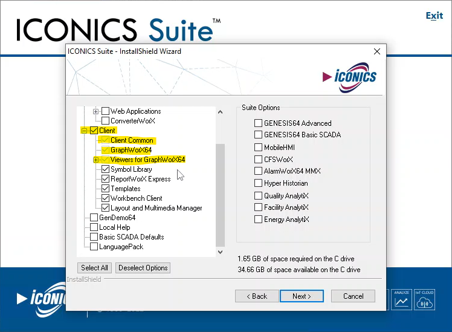Click the ICONICS logo in dialog header
Screen dimensions: 452x332
tap(350, 76)
